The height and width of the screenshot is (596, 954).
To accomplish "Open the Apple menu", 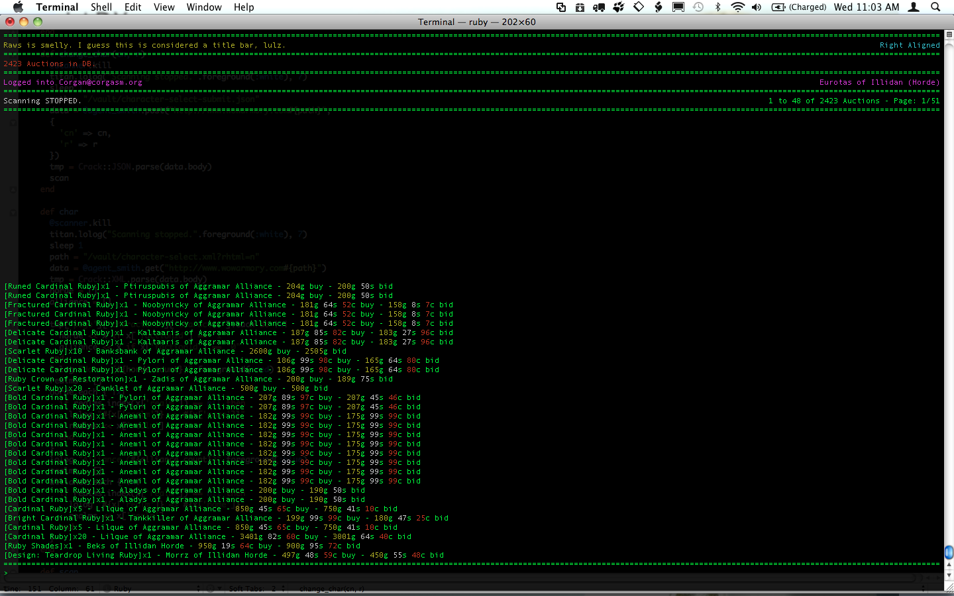I will (x=18, y=7).
